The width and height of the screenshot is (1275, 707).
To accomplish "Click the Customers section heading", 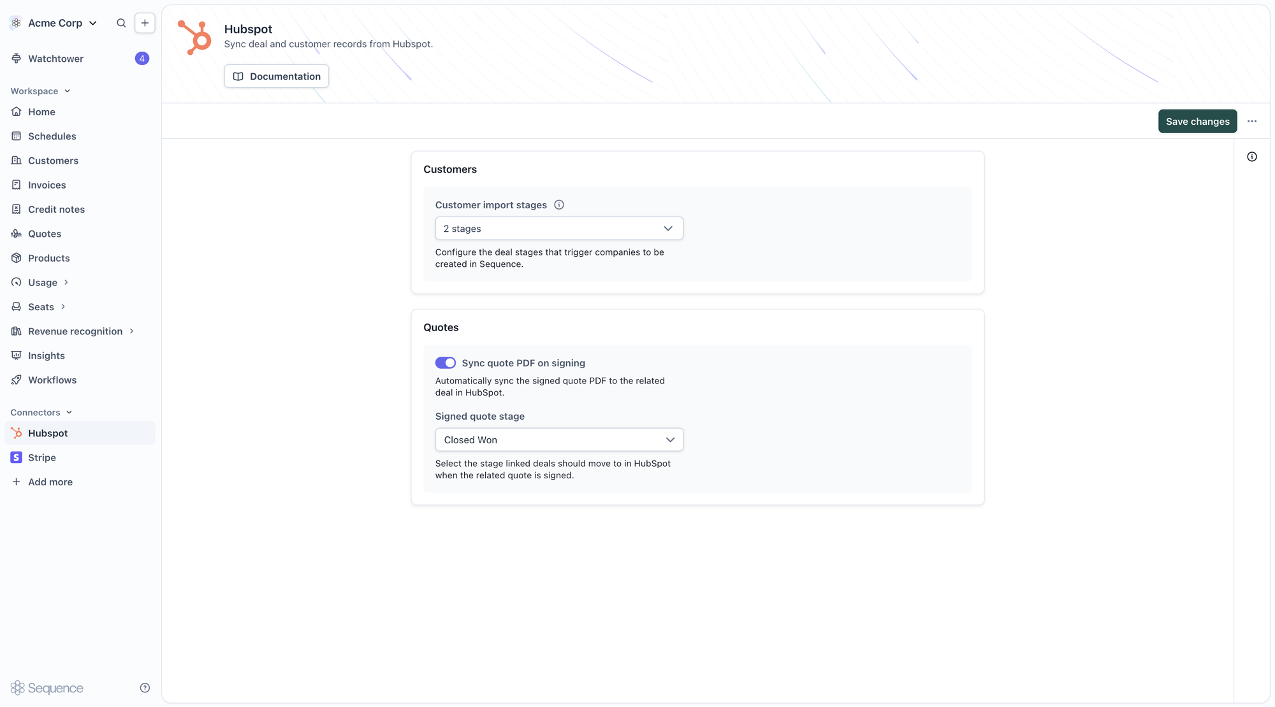I will point(450,169).
